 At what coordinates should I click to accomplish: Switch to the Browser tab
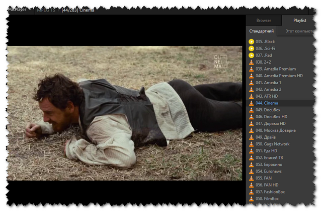tap(264, 21)
